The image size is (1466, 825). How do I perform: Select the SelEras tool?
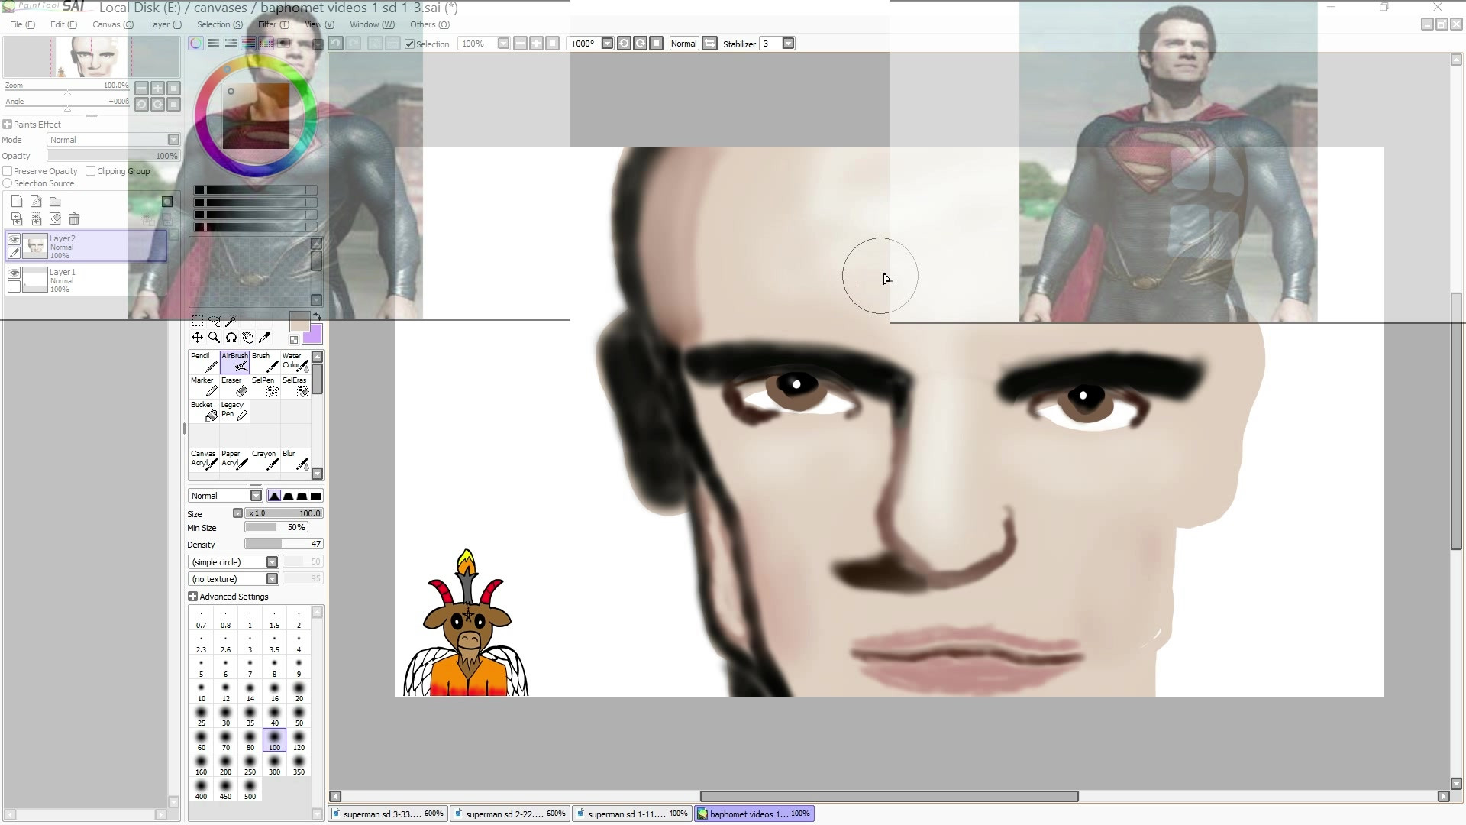(x=295, y=387)
